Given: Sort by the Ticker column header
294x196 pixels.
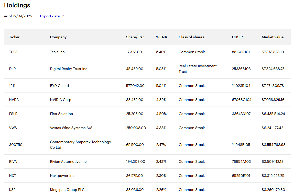Looking at the screenshot, I should [x=14, y=37].
